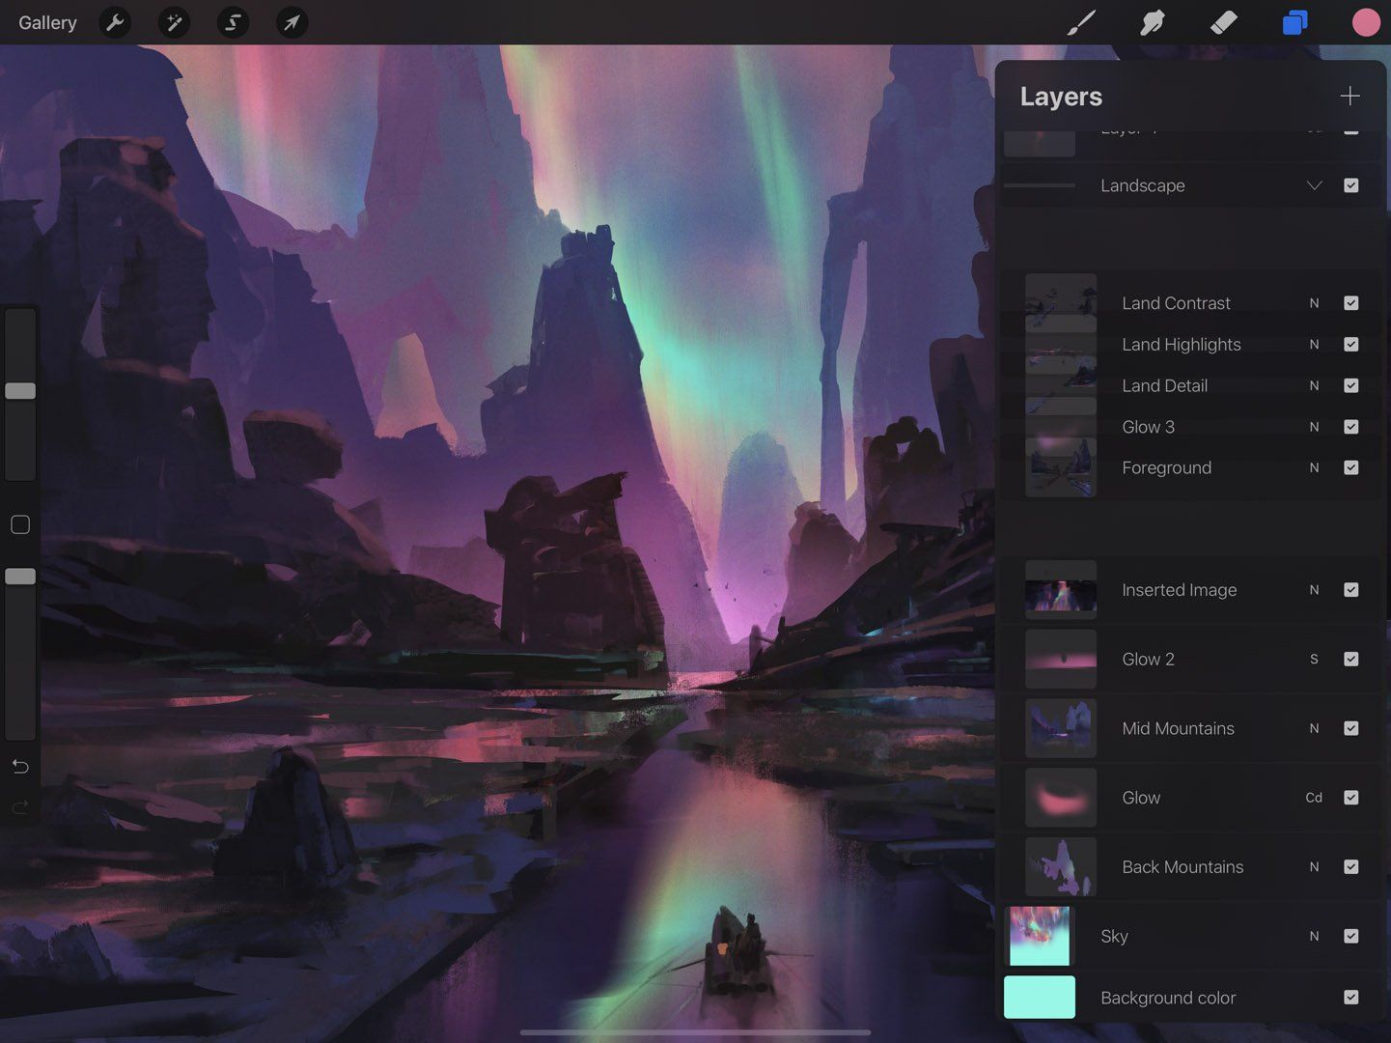Screen dimensions: 1391x1043
Task: Open the Adjustments panel
Action: pyautogui.click(x=174, y=22)
